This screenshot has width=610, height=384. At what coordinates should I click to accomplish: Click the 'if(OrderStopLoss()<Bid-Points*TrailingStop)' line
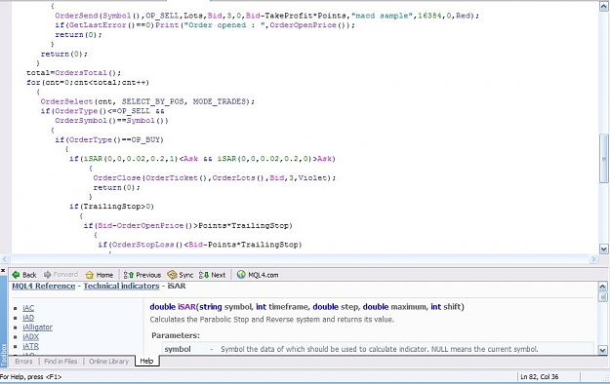click(x=200, y=245)
